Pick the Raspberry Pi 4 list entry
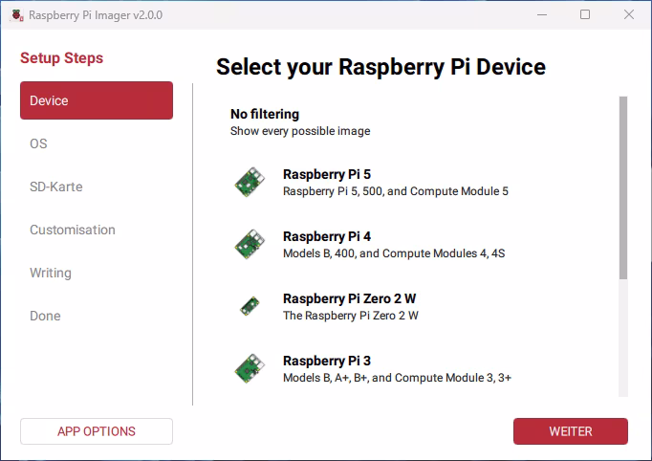Image resolution: width=652 pixels, height=461 pixels. pyautogui.click(x=325, y=236)
